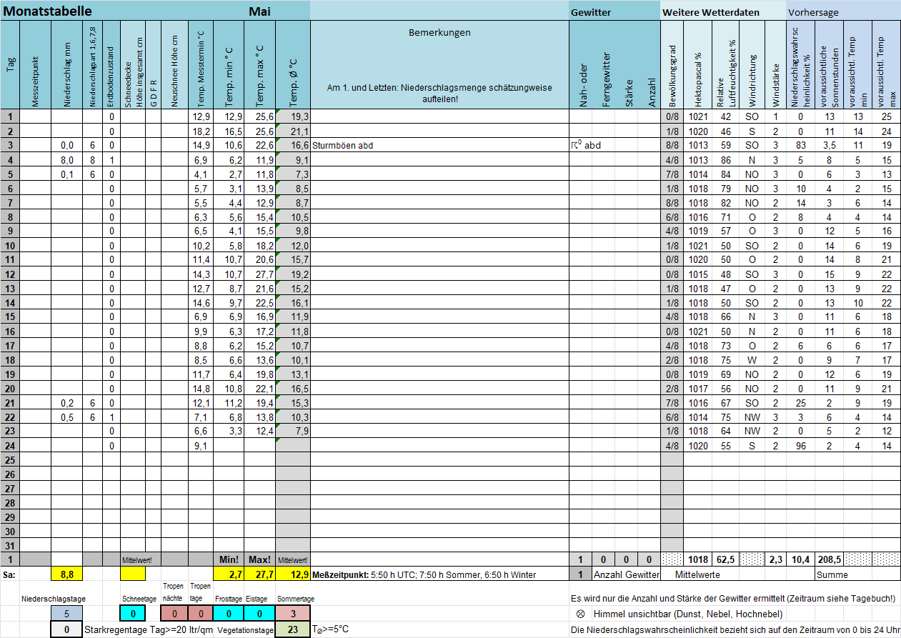Image resolution: width=901 pixels, height=638 pixels.
Task: Click the Vegetationstage count box showing 23
Action: [293, 629]
